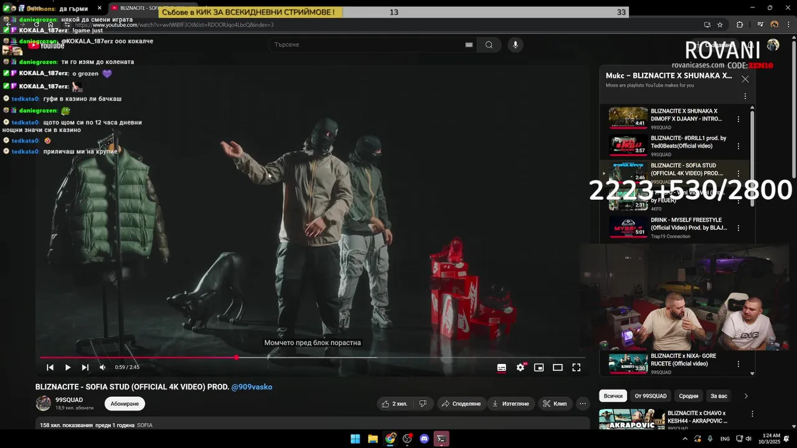Enter fullscreen mode
797x448 pixels.
tap(577, 368)
